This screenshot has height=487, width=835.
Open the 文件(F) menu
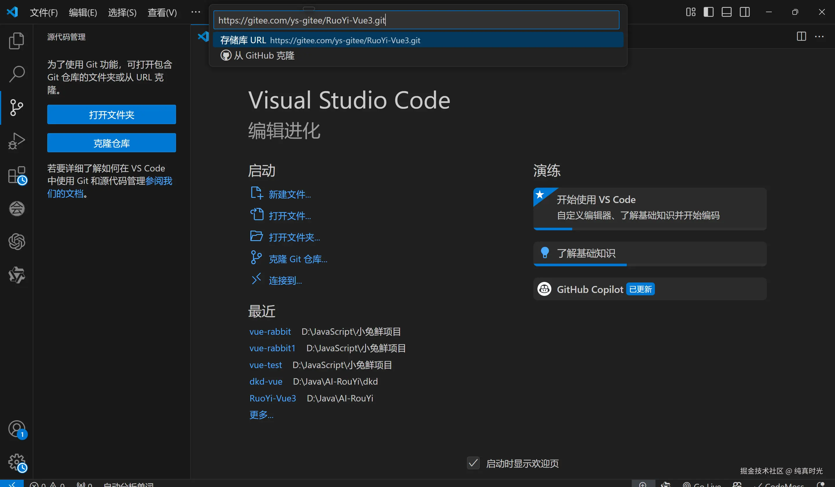pyautogui.click(x=44, y=12)
